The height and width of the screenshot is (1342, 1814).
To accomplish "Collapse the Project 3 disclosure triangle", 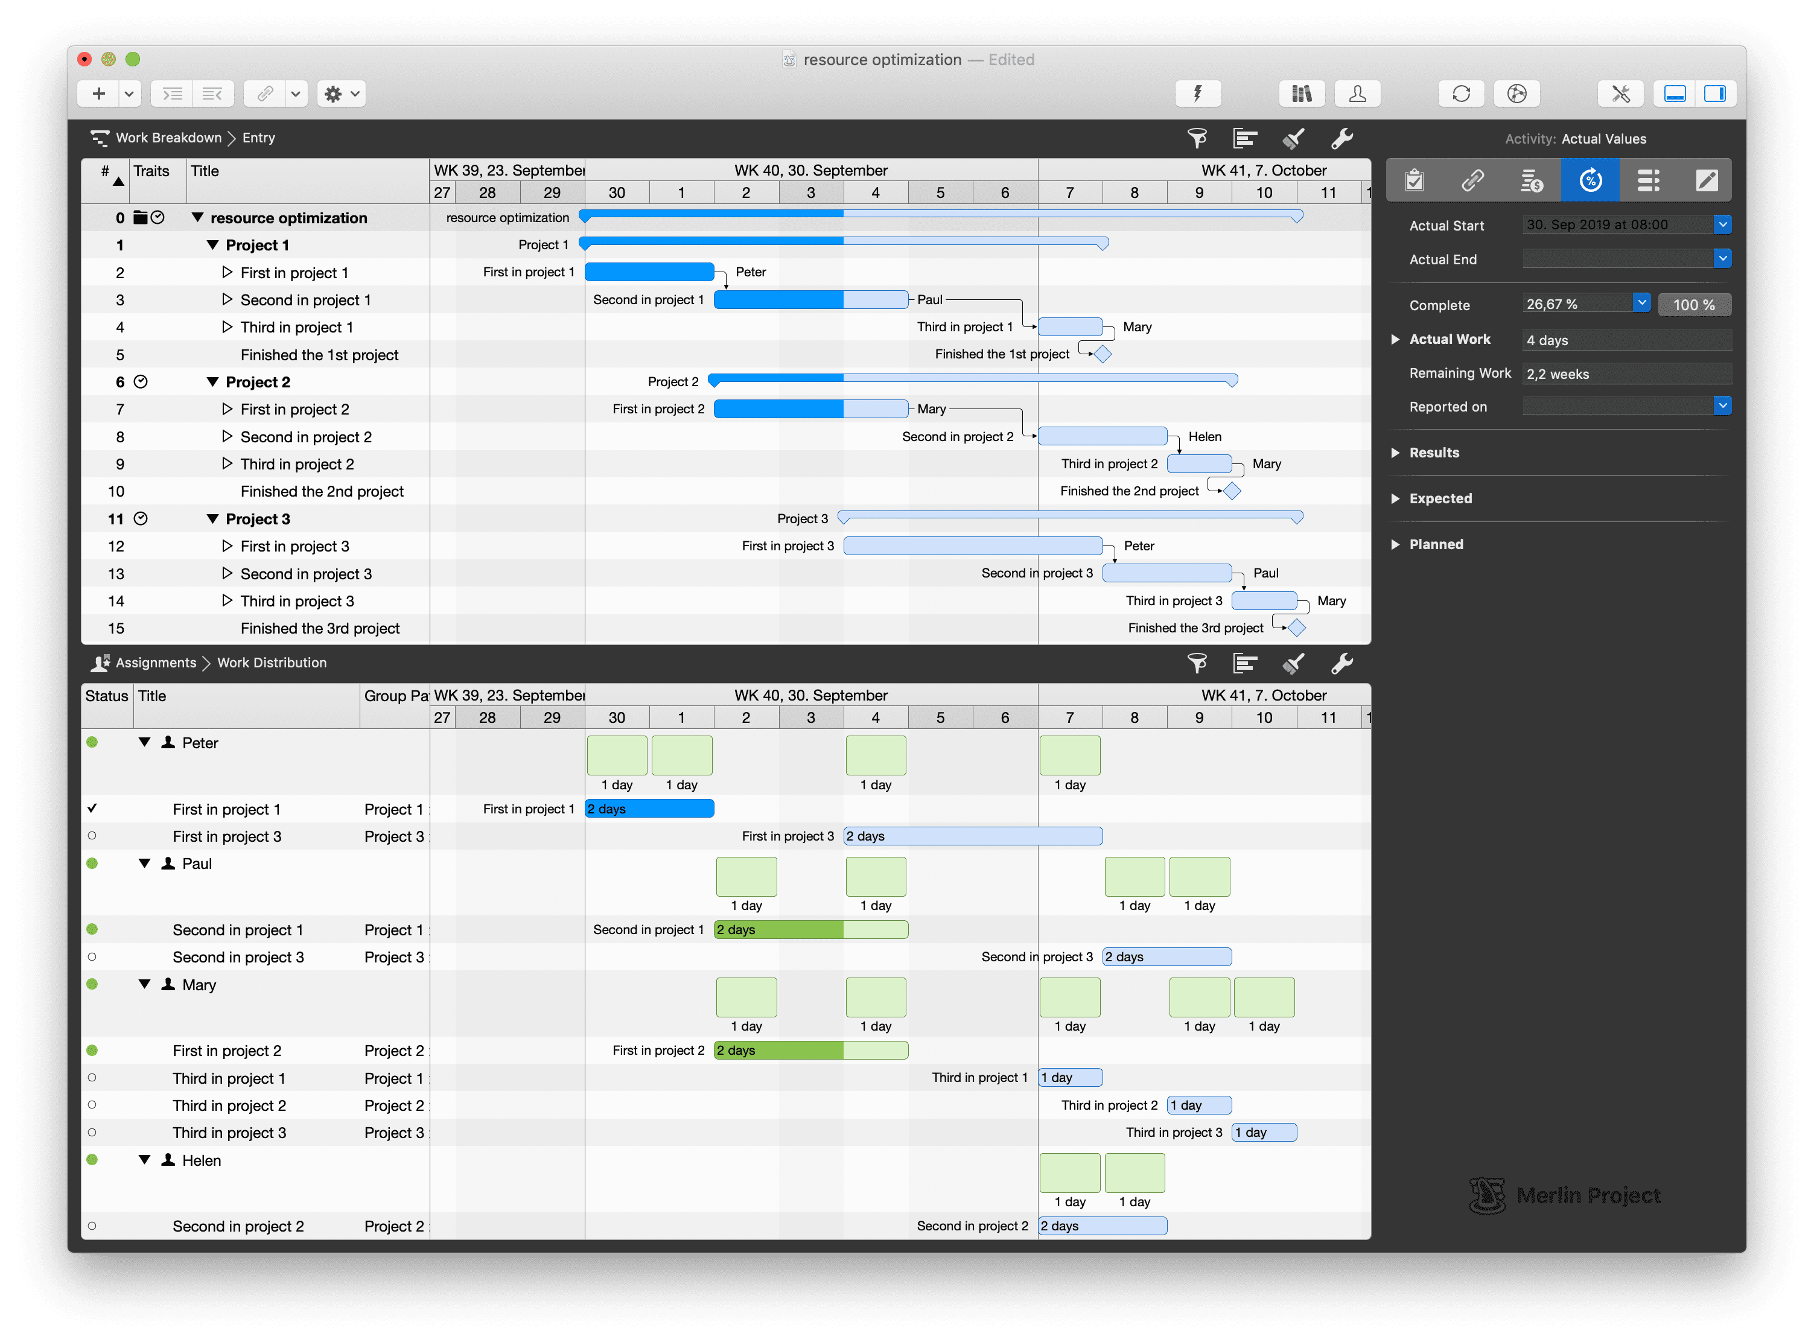I will click(213, 518).
